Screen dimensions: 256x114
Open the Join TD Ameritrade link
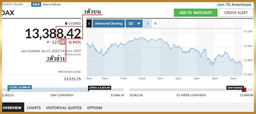pos(235,4)
